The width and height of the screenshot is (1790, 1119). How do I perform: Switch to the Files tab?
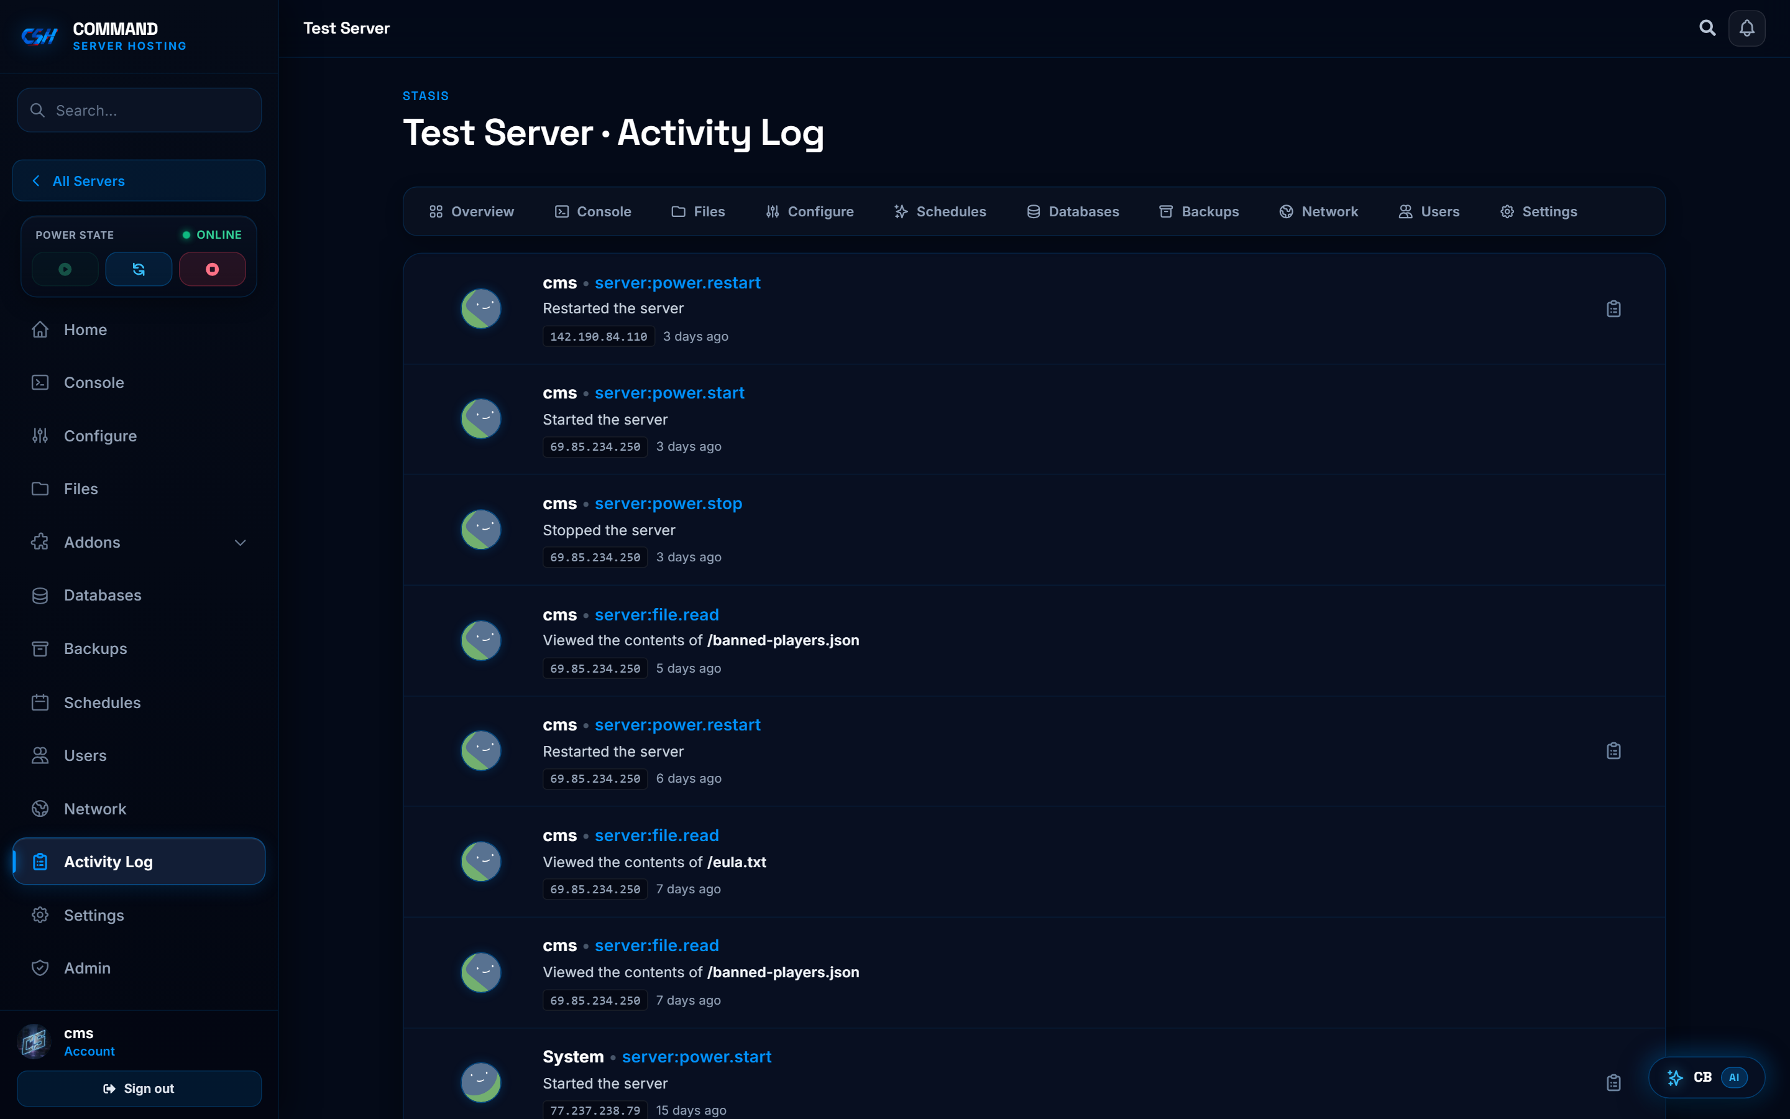[698, 211]
